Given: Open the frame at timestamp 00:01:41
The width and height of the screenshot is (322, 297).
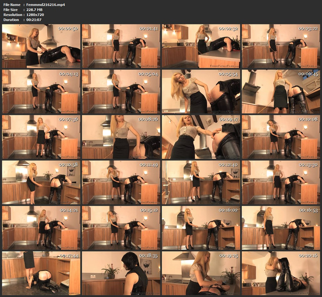Looking at the screenshot, I should pyautogui.click(x=121, y=46).
